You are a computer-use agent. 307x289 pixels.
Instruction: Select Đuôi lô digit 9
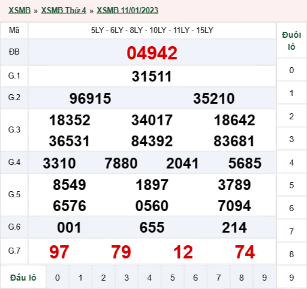pos(291,278)
